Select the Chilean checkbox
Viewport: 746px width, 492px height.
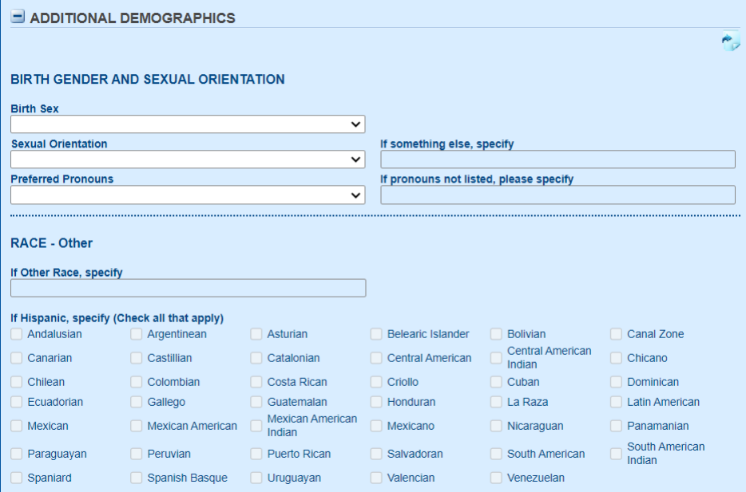[17, 382]
